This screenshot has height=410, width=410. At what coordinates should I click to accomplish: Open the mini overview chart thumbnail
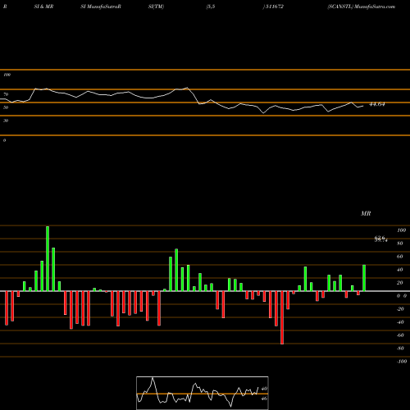coord(203,393)
